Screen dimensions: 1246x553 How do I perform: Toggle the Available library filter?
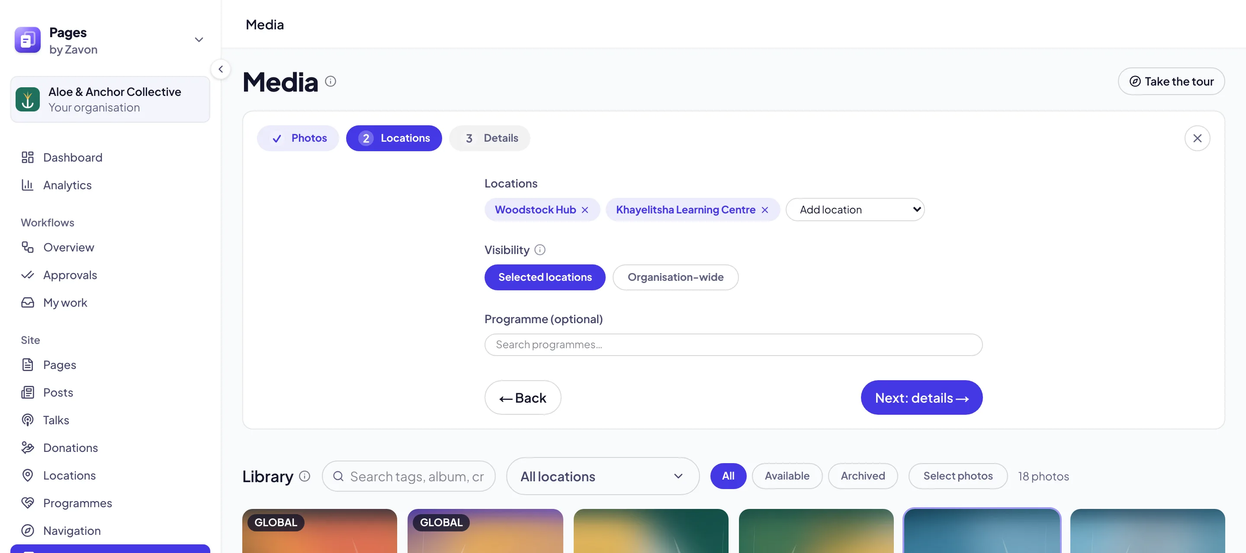(787, 476)
